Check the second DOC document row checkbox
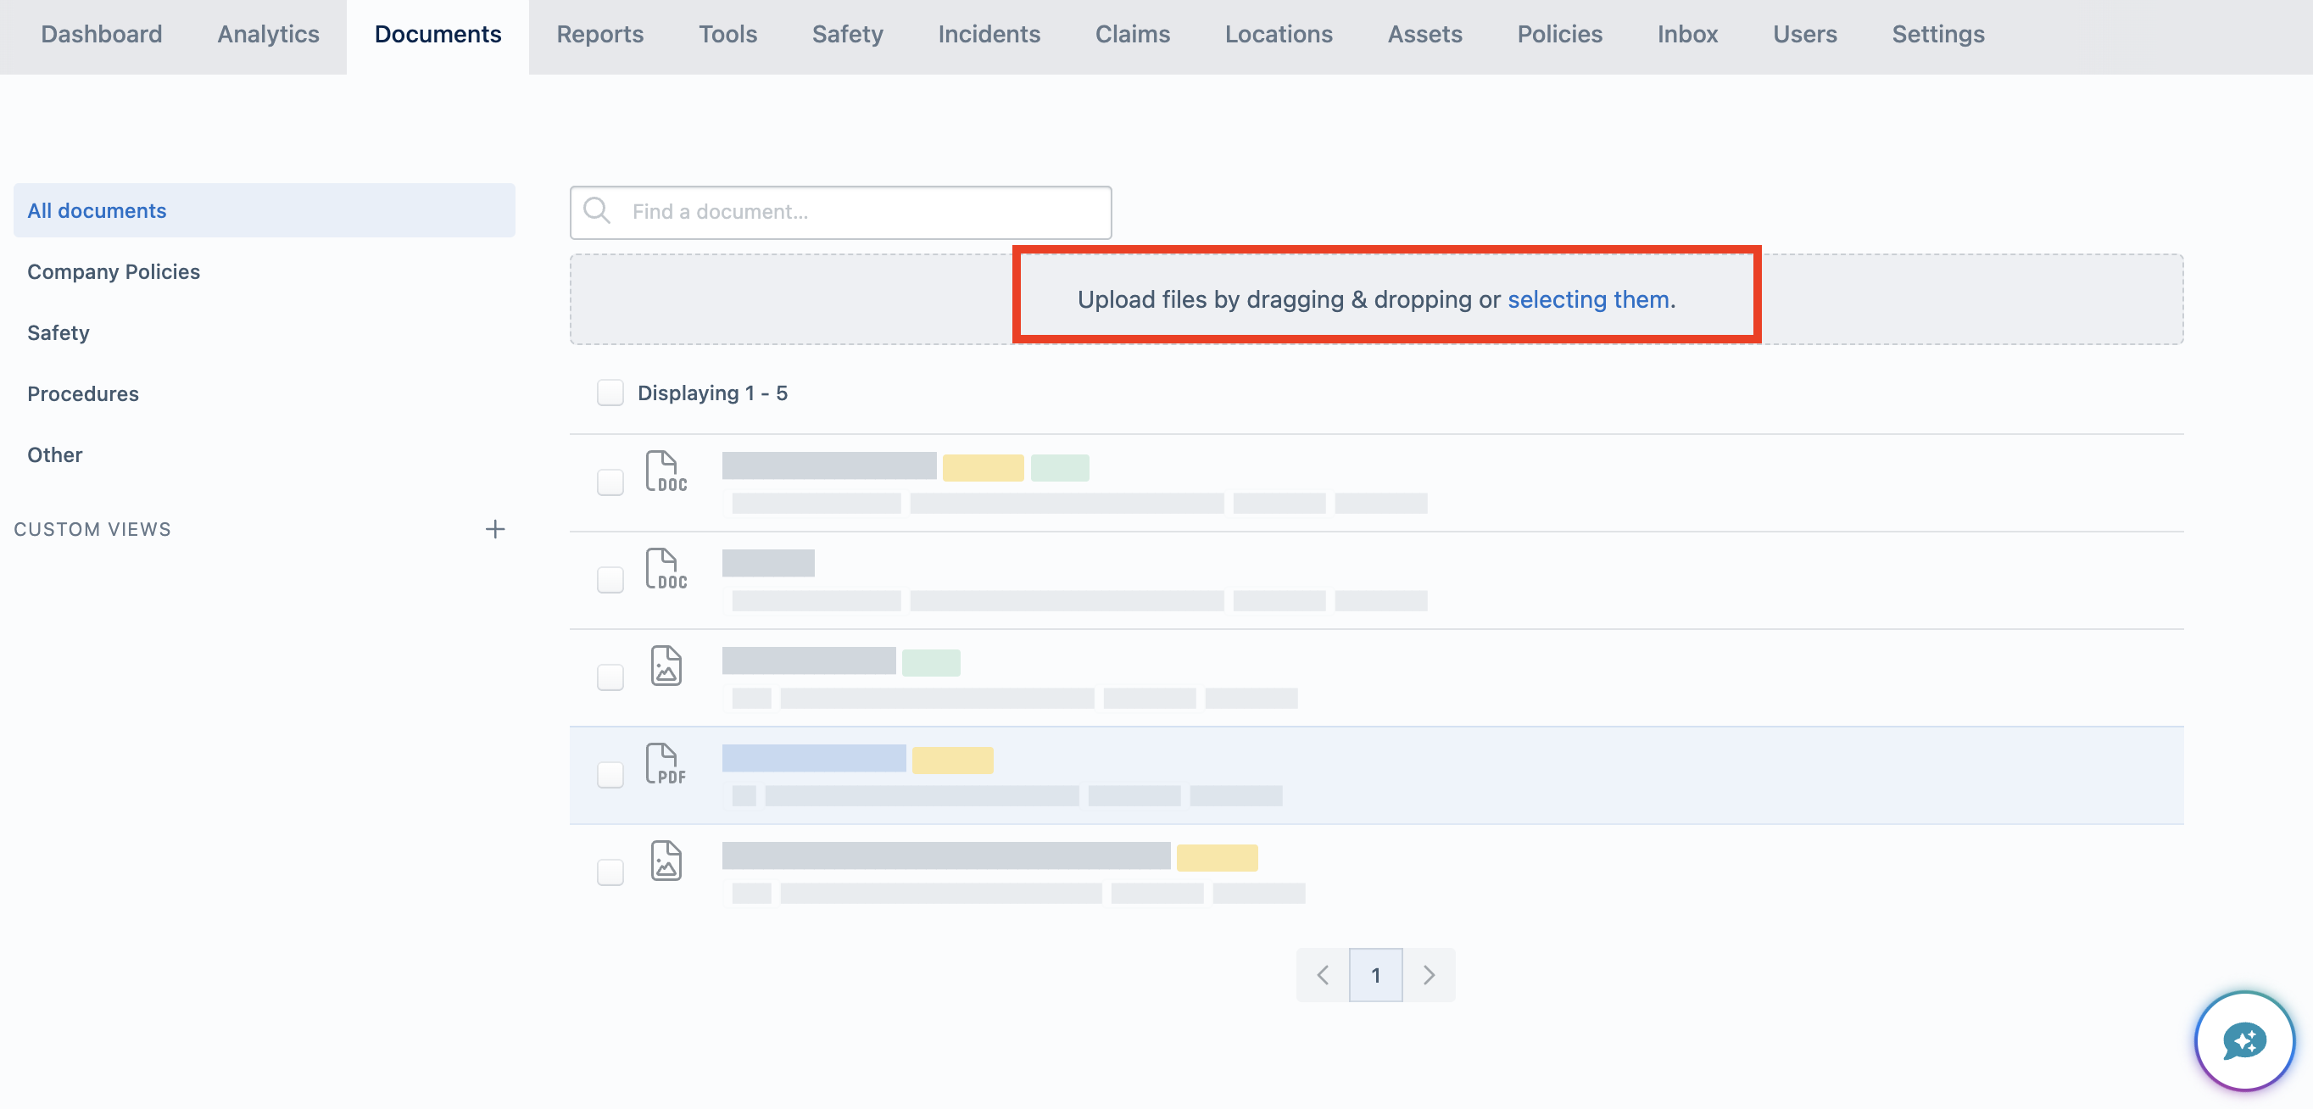The image size is (2313, 1109). (610, 579)
